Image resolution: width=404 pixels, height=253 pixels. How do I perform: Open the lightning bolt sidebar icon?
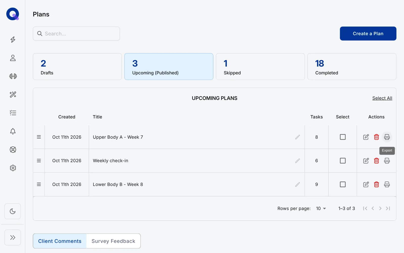click(13, 39)
